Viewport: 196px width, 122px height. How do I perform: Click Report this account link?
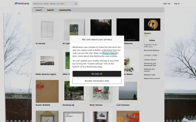pyautogui.click(x=152, y=78)
